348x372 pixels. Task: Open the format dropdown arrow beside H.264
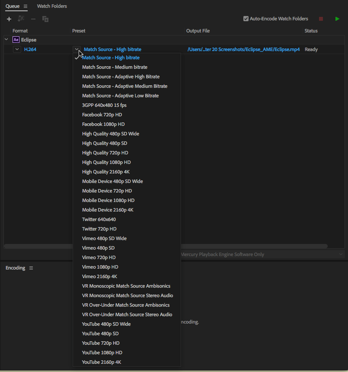pos(17,49)
